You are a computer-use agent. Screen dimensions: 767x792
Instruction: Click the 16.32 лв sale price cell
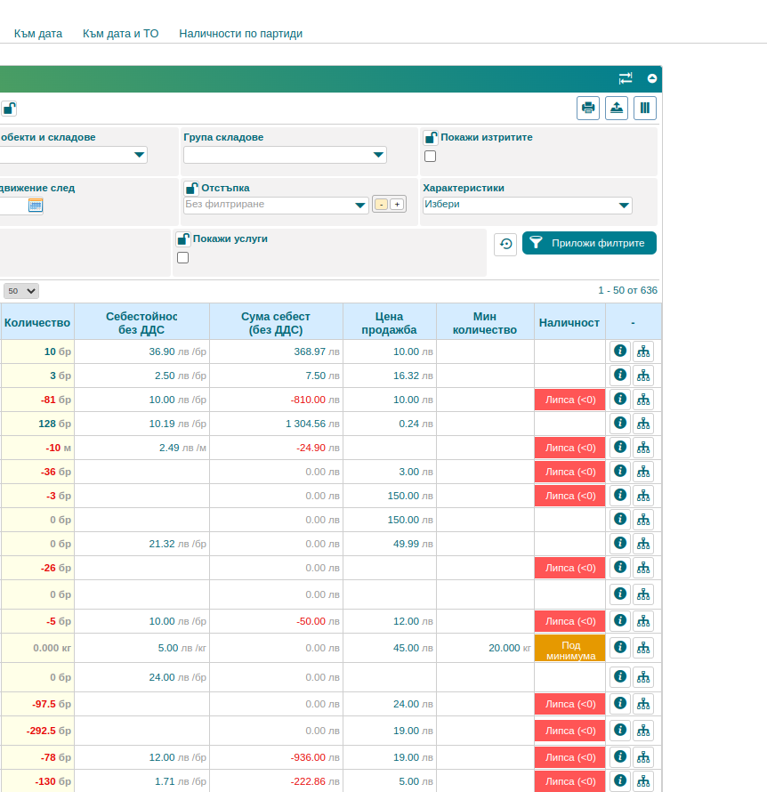tap(390, 376)
